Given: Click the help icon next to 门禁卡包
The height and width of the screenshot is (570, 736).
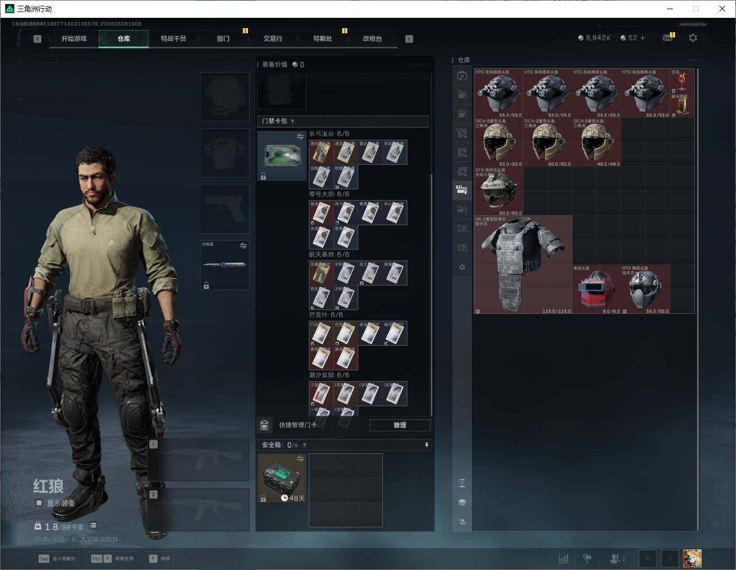Looking at the screenshot, I should pyautogui.click(x=293, y=121).
